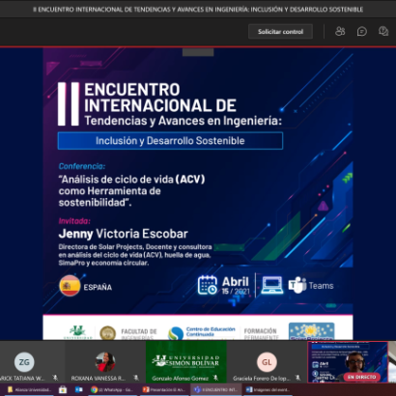Open the presenter video with EN DIRECTO badge

click(348, 362)
